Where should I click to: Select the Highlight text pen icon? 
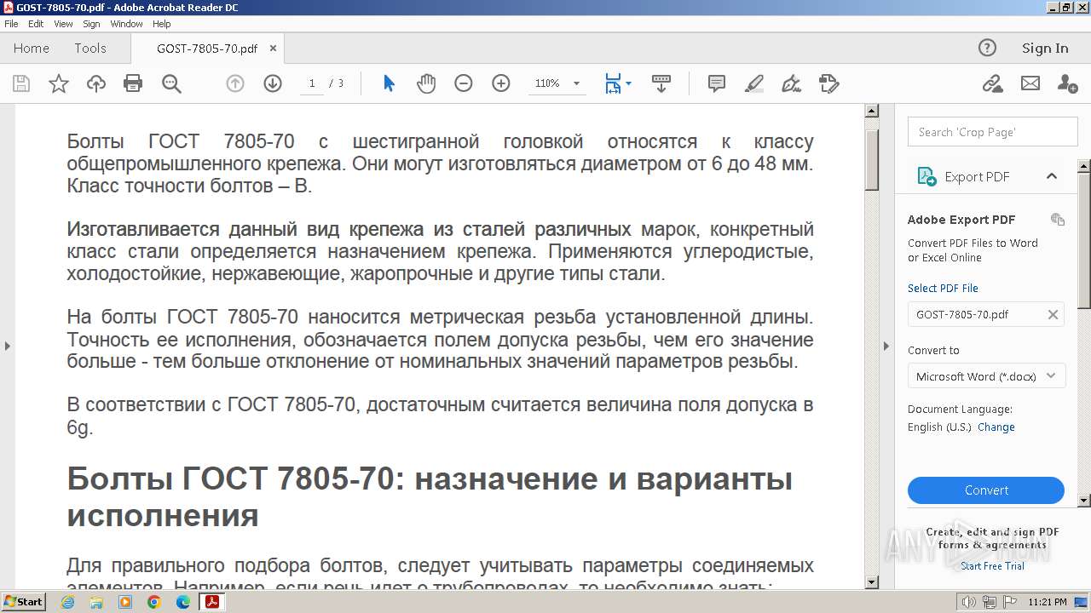coord(754,83)
